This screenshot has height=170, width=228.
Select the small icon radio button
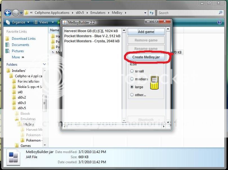[x=132, y=71]
